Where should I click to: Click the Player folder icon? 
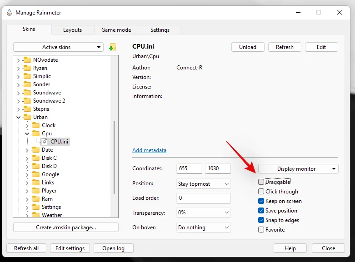[x=36, y=191]
